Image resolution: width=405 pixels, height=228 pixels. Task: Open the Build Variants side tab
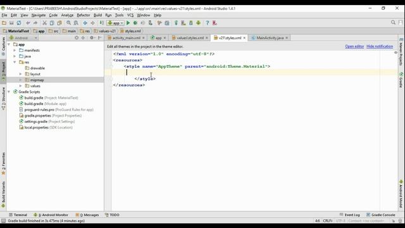coord(3,194)
